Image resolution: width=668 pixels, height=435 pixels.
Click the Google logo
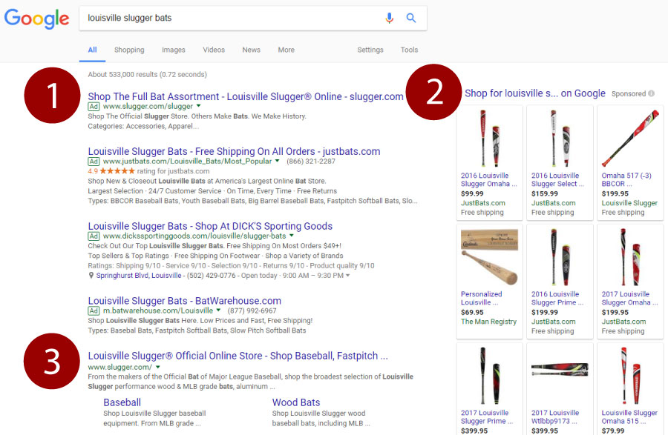coord(36,19)
